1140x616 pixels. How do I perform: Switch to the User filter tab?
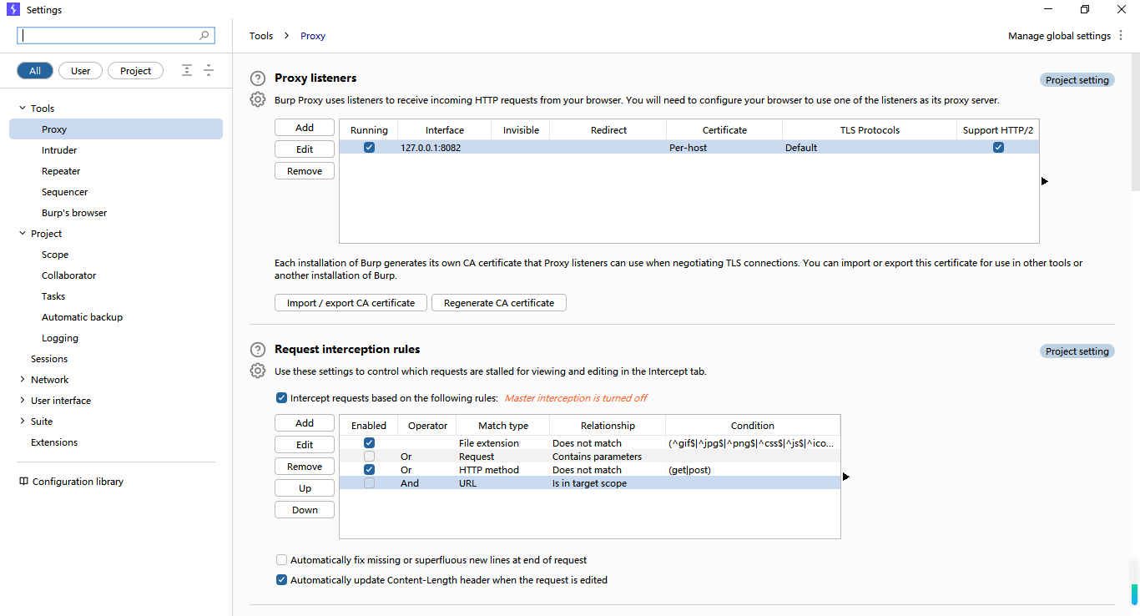[81, 71]
